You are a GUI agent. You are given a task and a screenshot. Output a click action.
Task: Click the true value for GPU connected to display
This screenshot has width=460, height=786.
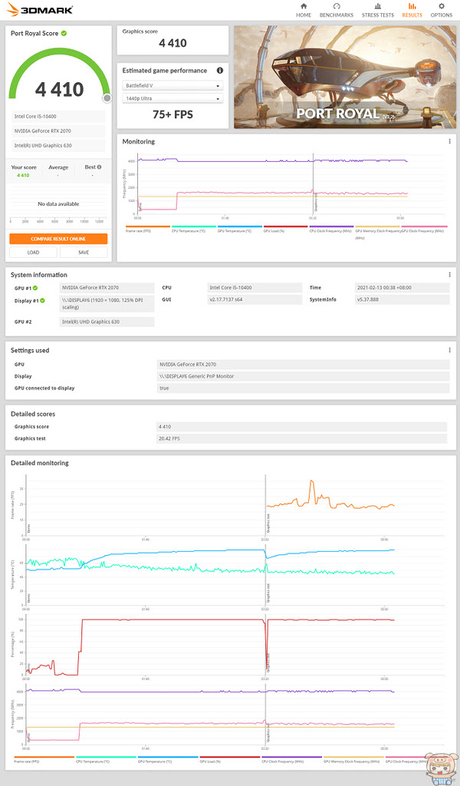pos(303,388)
